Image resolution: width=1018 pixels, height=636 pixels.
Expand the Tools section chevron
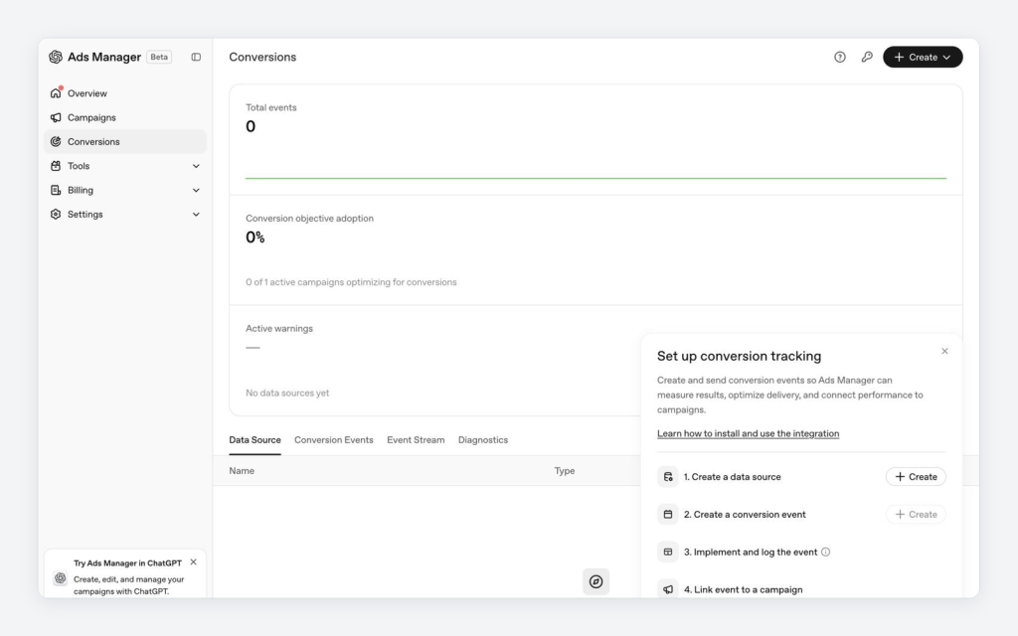[196, 166]
